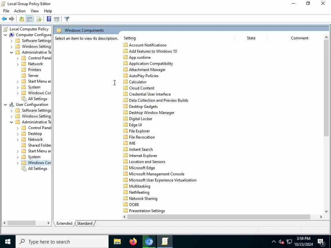Select the Shared Folders tree node
This screenshot has width=331, height=248.
(x=39, y=145)
